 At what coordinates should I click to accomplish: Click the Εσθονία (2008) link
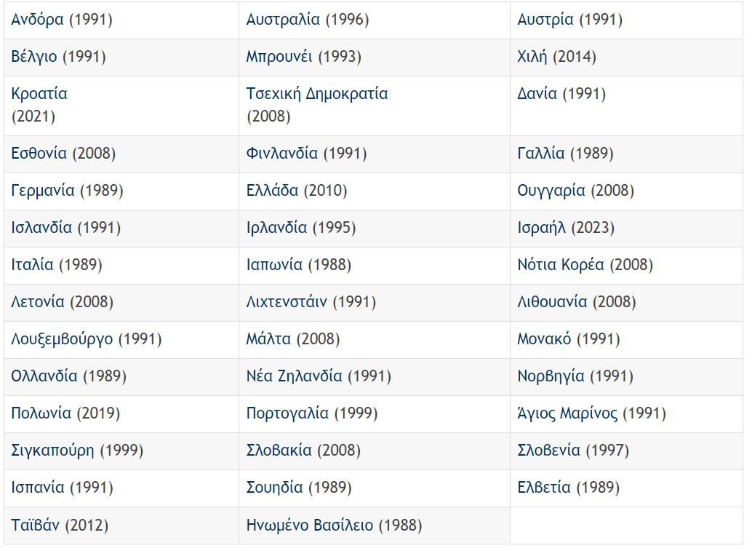point(63,154)
